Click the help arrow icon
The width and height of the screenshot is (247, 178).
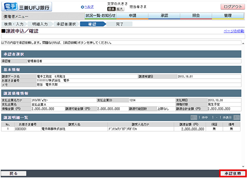click(82, 7)
